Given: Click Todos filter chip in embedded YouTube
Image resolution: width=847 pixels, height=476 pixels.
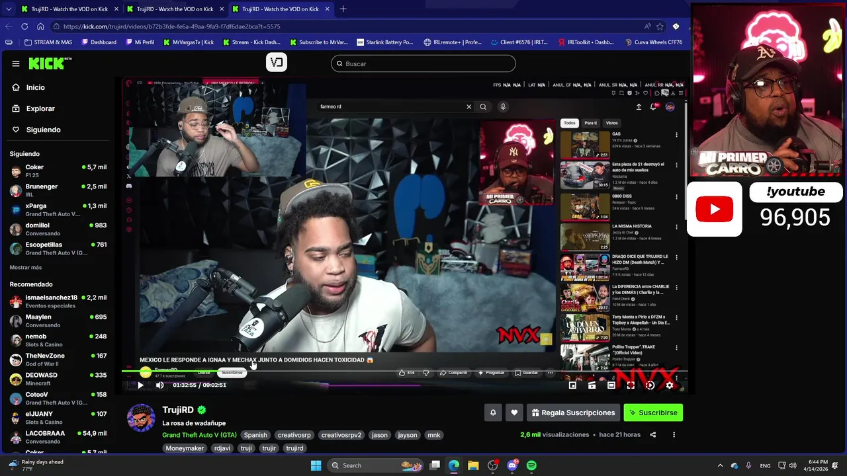Looking at the screenshot, I should click(569, 123).
